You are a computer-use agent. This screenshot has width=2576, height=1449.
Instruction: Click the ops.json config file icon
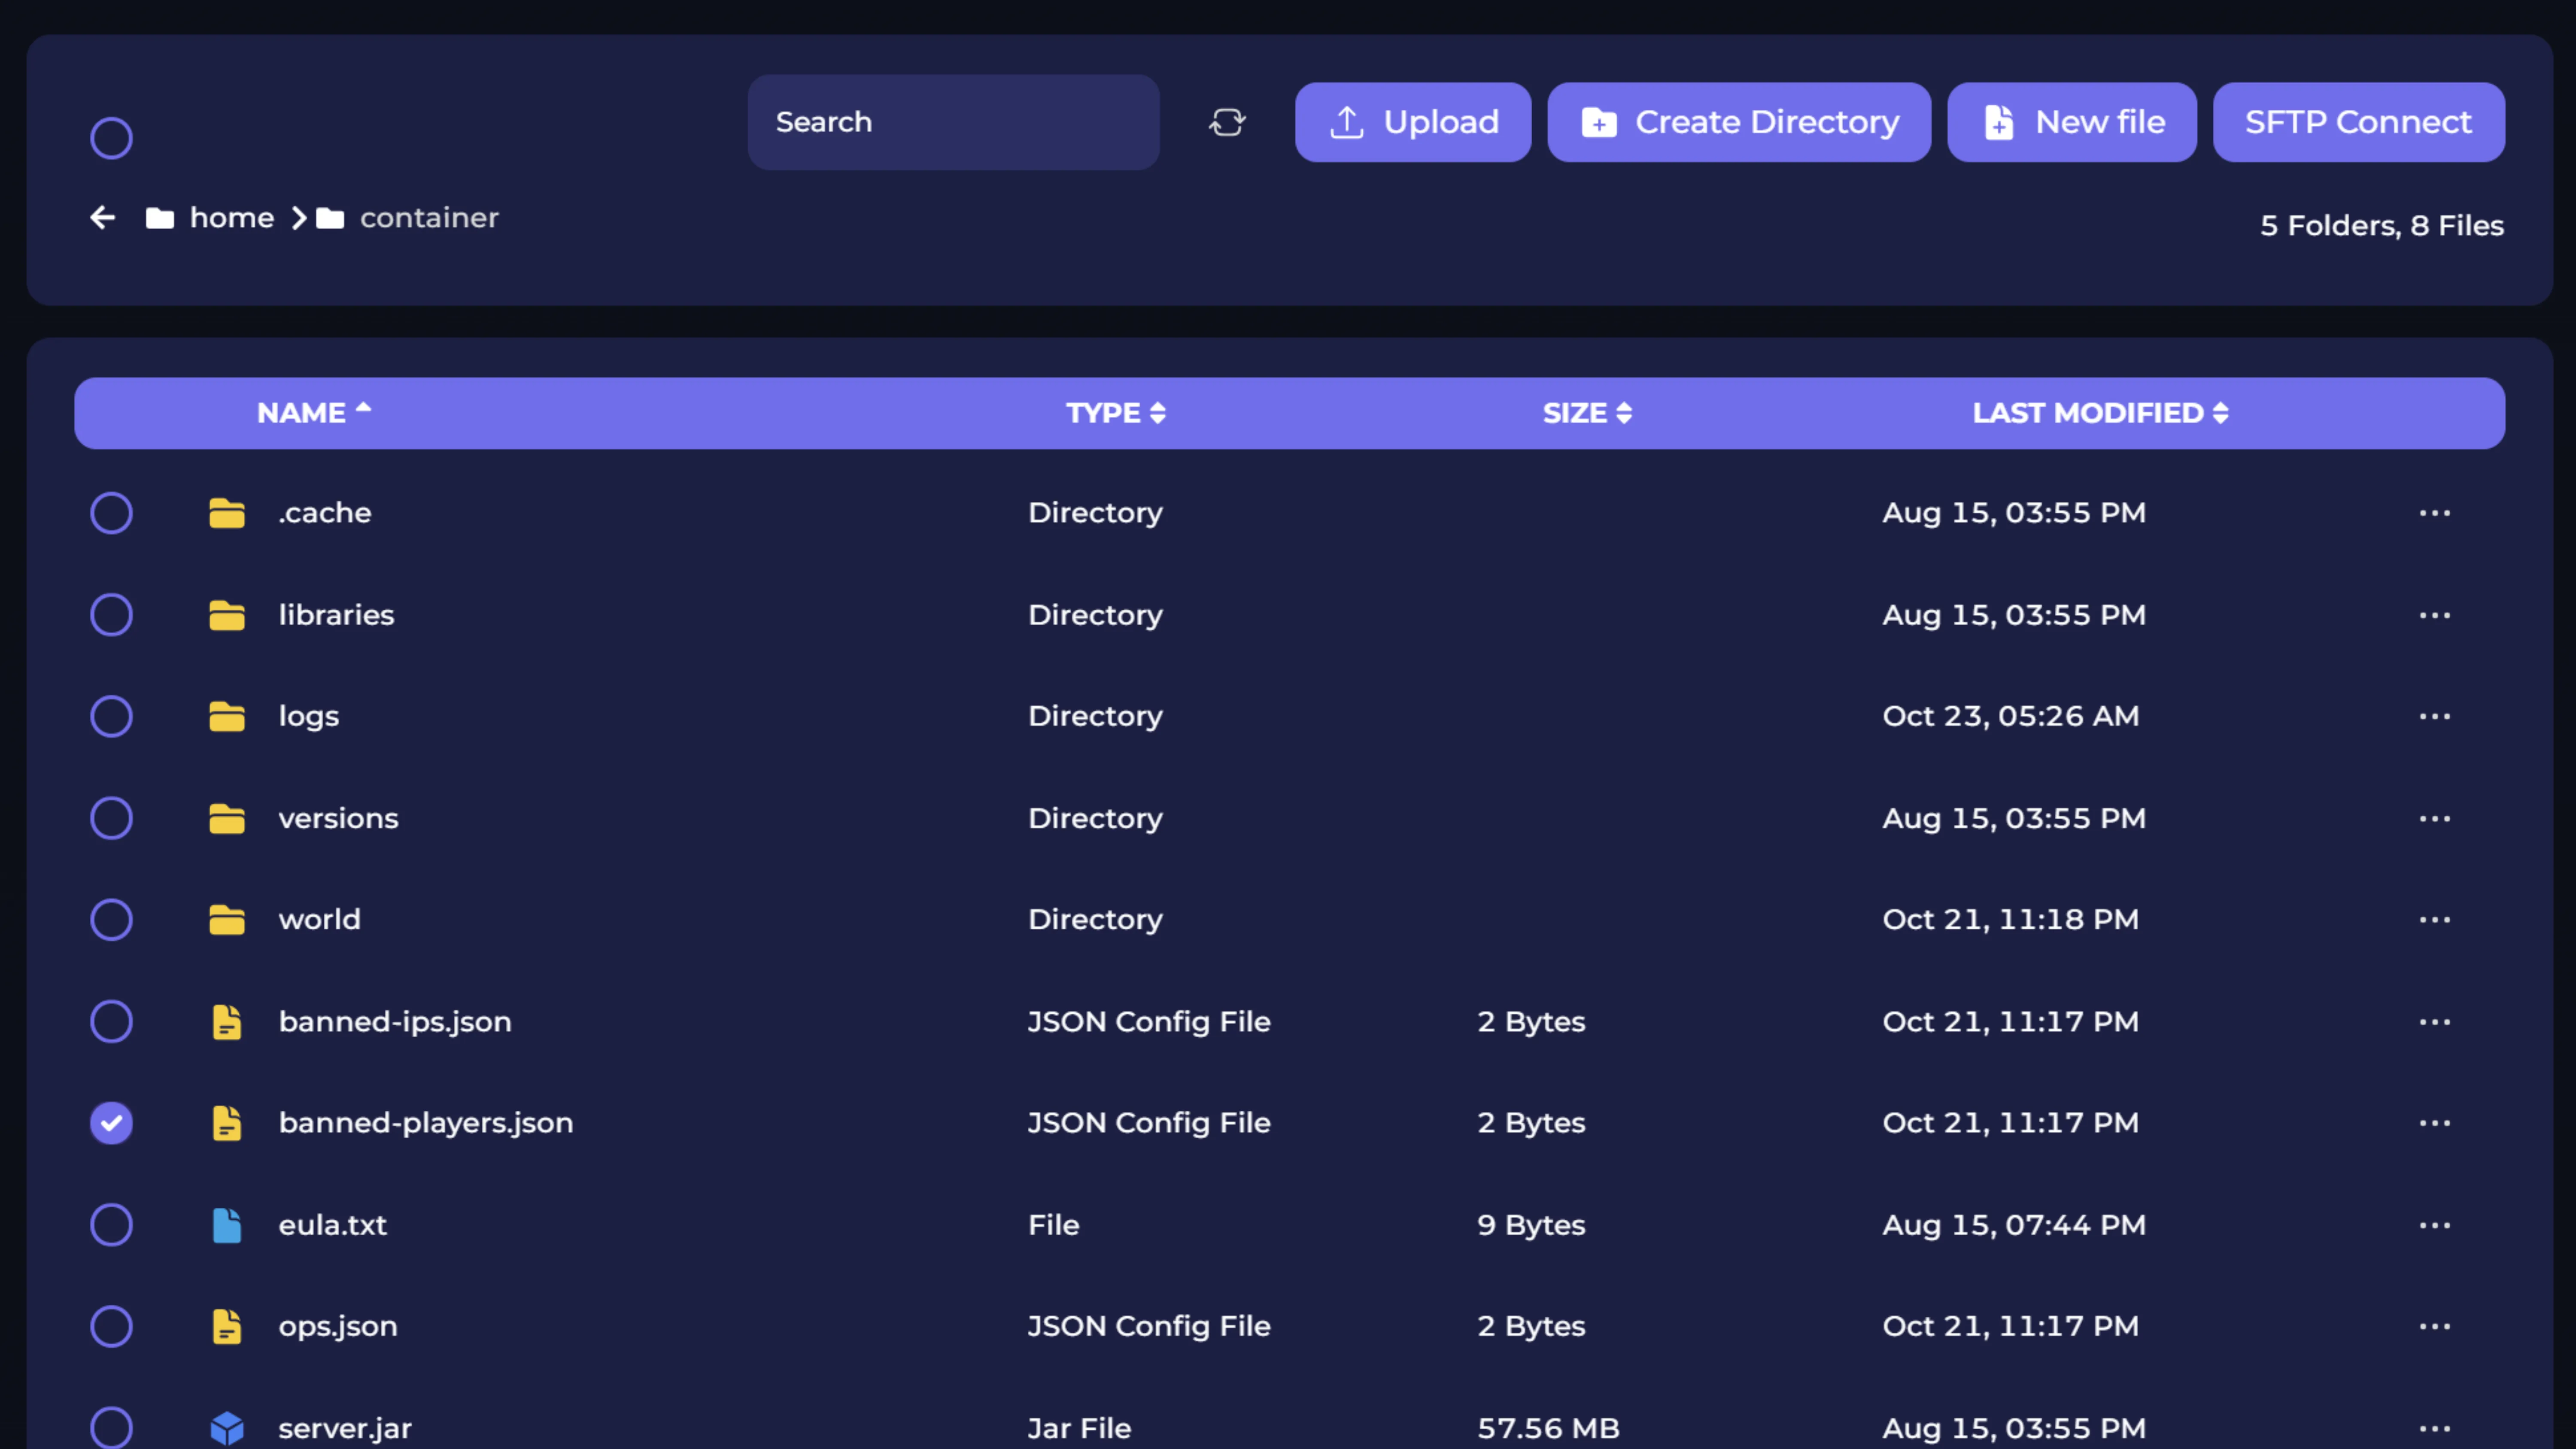click(x=227, y=1326)
